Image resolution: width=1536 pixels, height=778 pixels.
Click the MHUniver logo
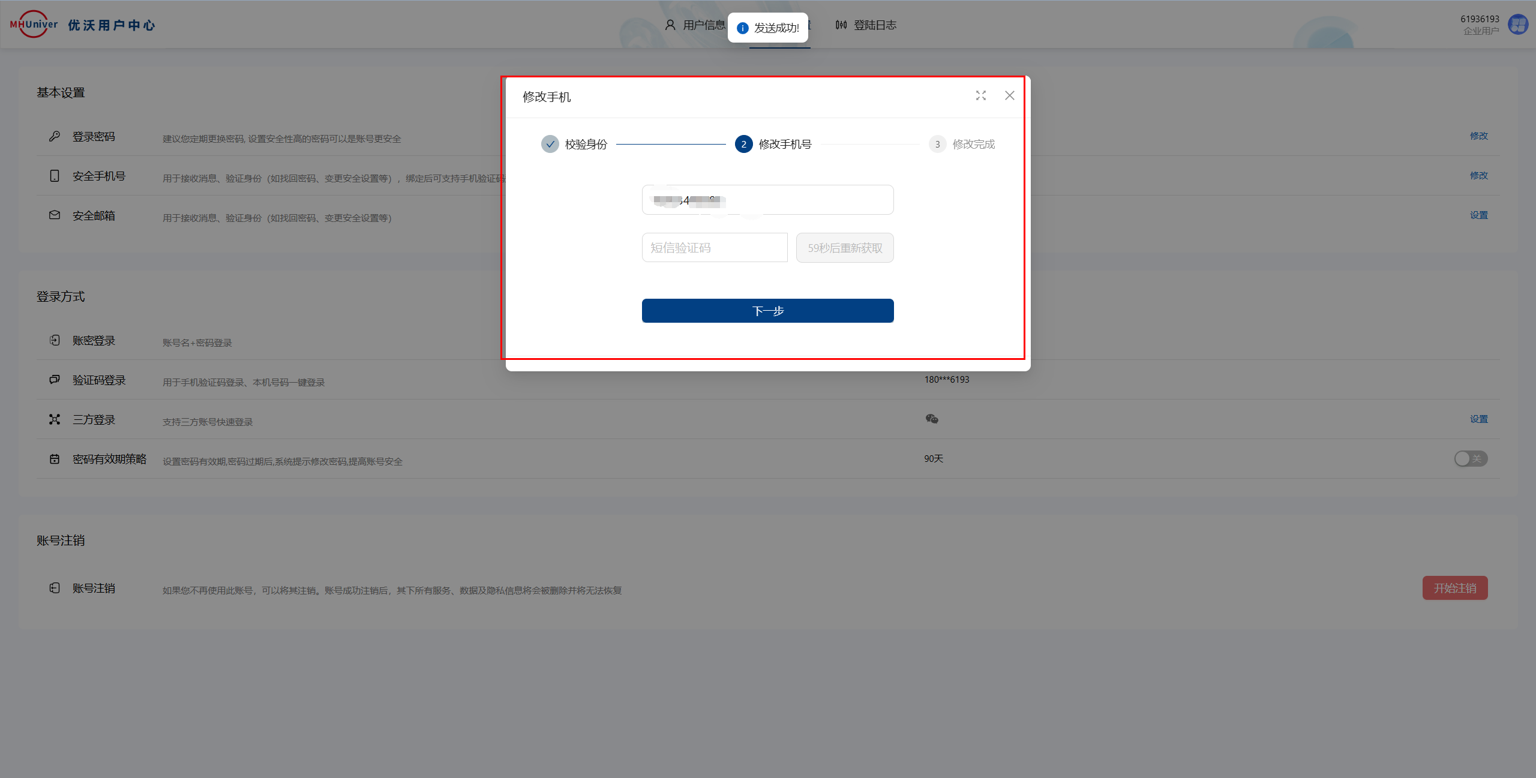tap(34, 24)
